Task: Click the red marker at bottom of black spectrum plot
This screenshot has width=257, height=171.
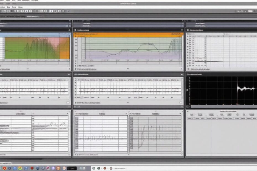Action: pyautogui.click(x=237, y=104)
